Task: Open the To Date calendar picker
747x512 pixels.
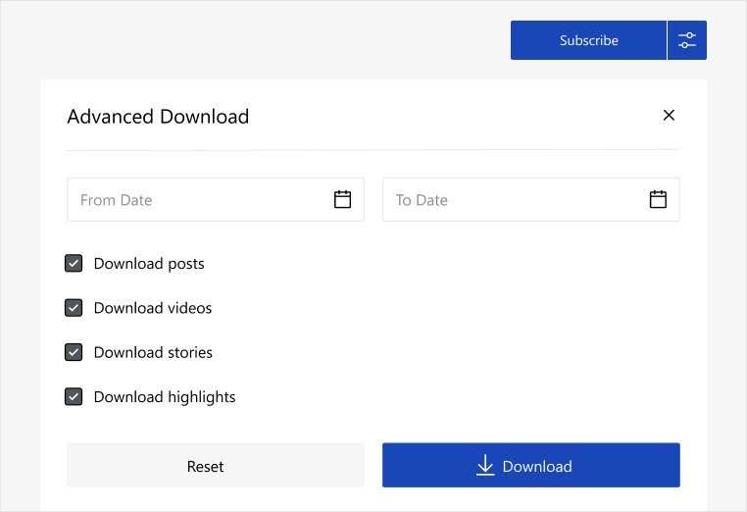Action: 658,200
